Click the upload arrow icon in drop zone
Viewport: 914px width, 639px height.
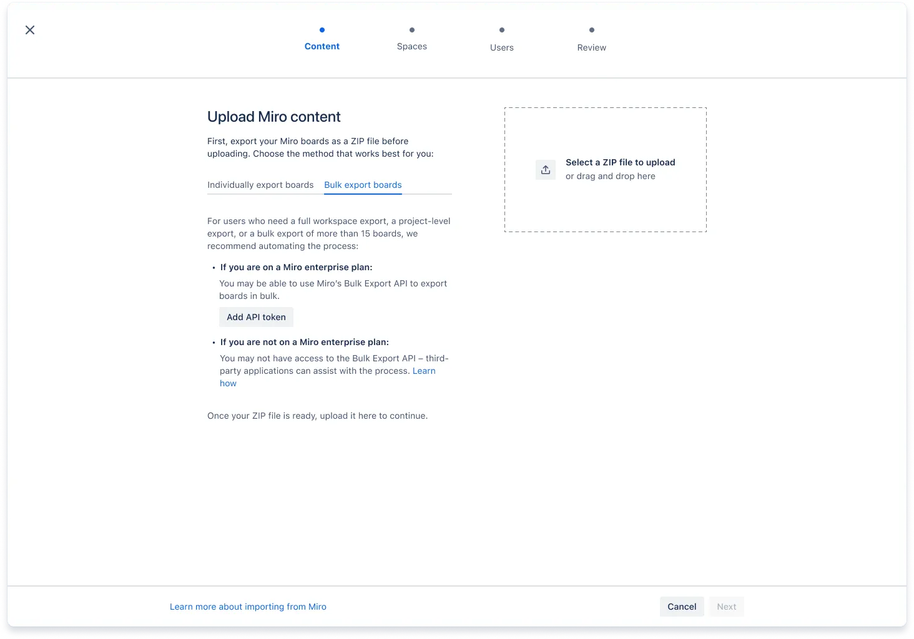[546, 170]
